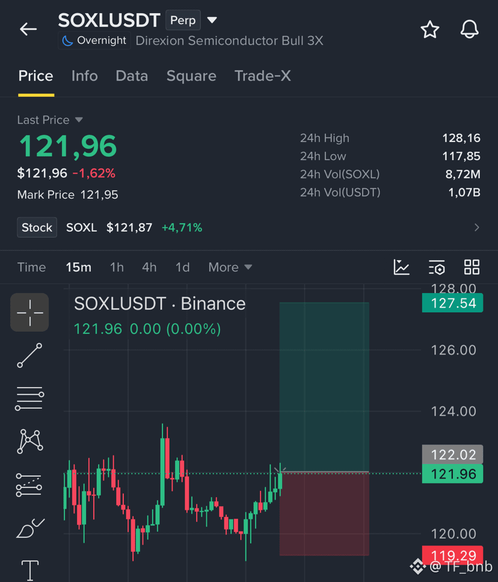Viewport: 498px width, 582px height.
Task: Open the chart layout grid icon
Action: [x=472, y=267]
